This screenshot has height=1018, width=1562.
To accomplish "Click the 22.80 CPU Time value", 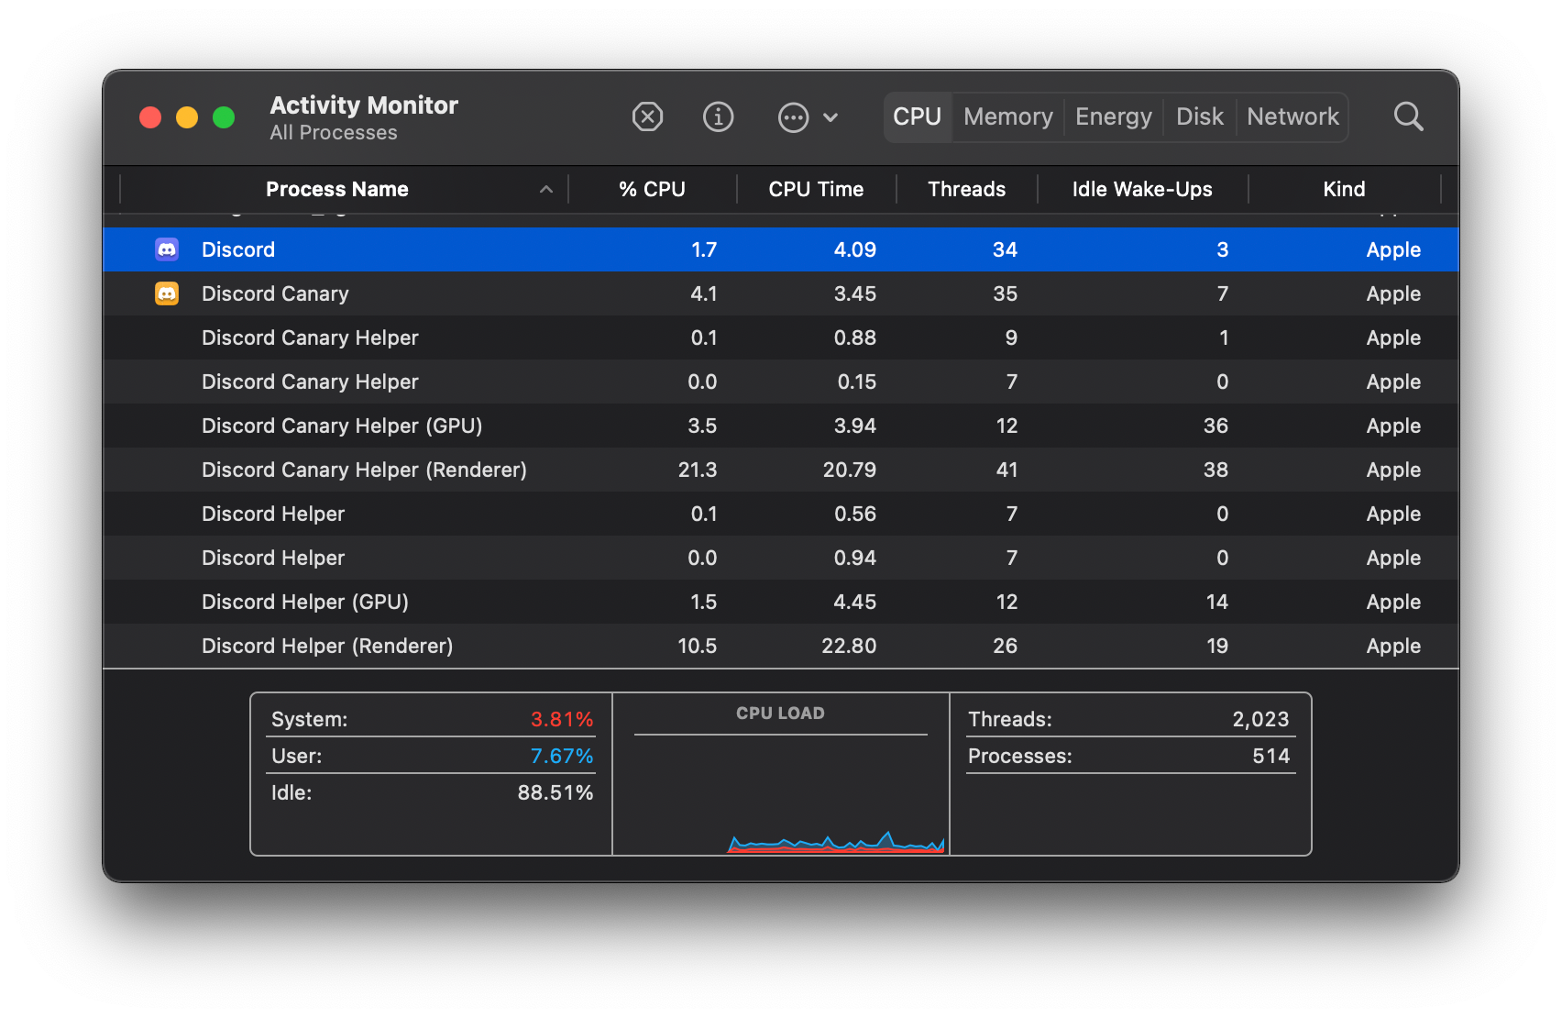I will [849, 646].
